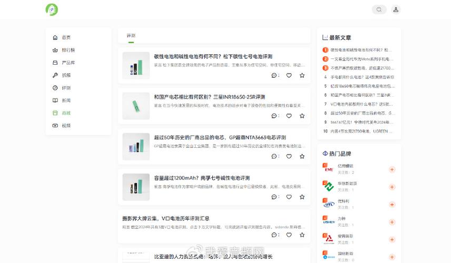Screen dimensions: 451x263
Task: Open the search box in header
Action: coord(379,9)
